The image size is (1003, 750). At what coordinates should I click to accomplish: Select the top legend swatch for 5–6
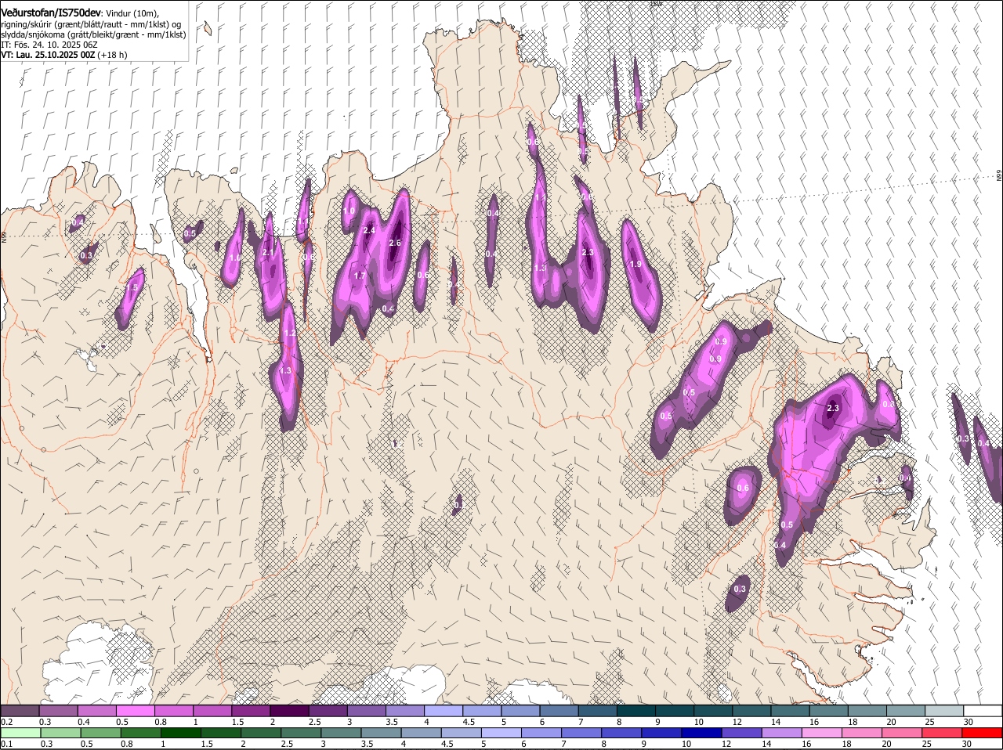520,710
